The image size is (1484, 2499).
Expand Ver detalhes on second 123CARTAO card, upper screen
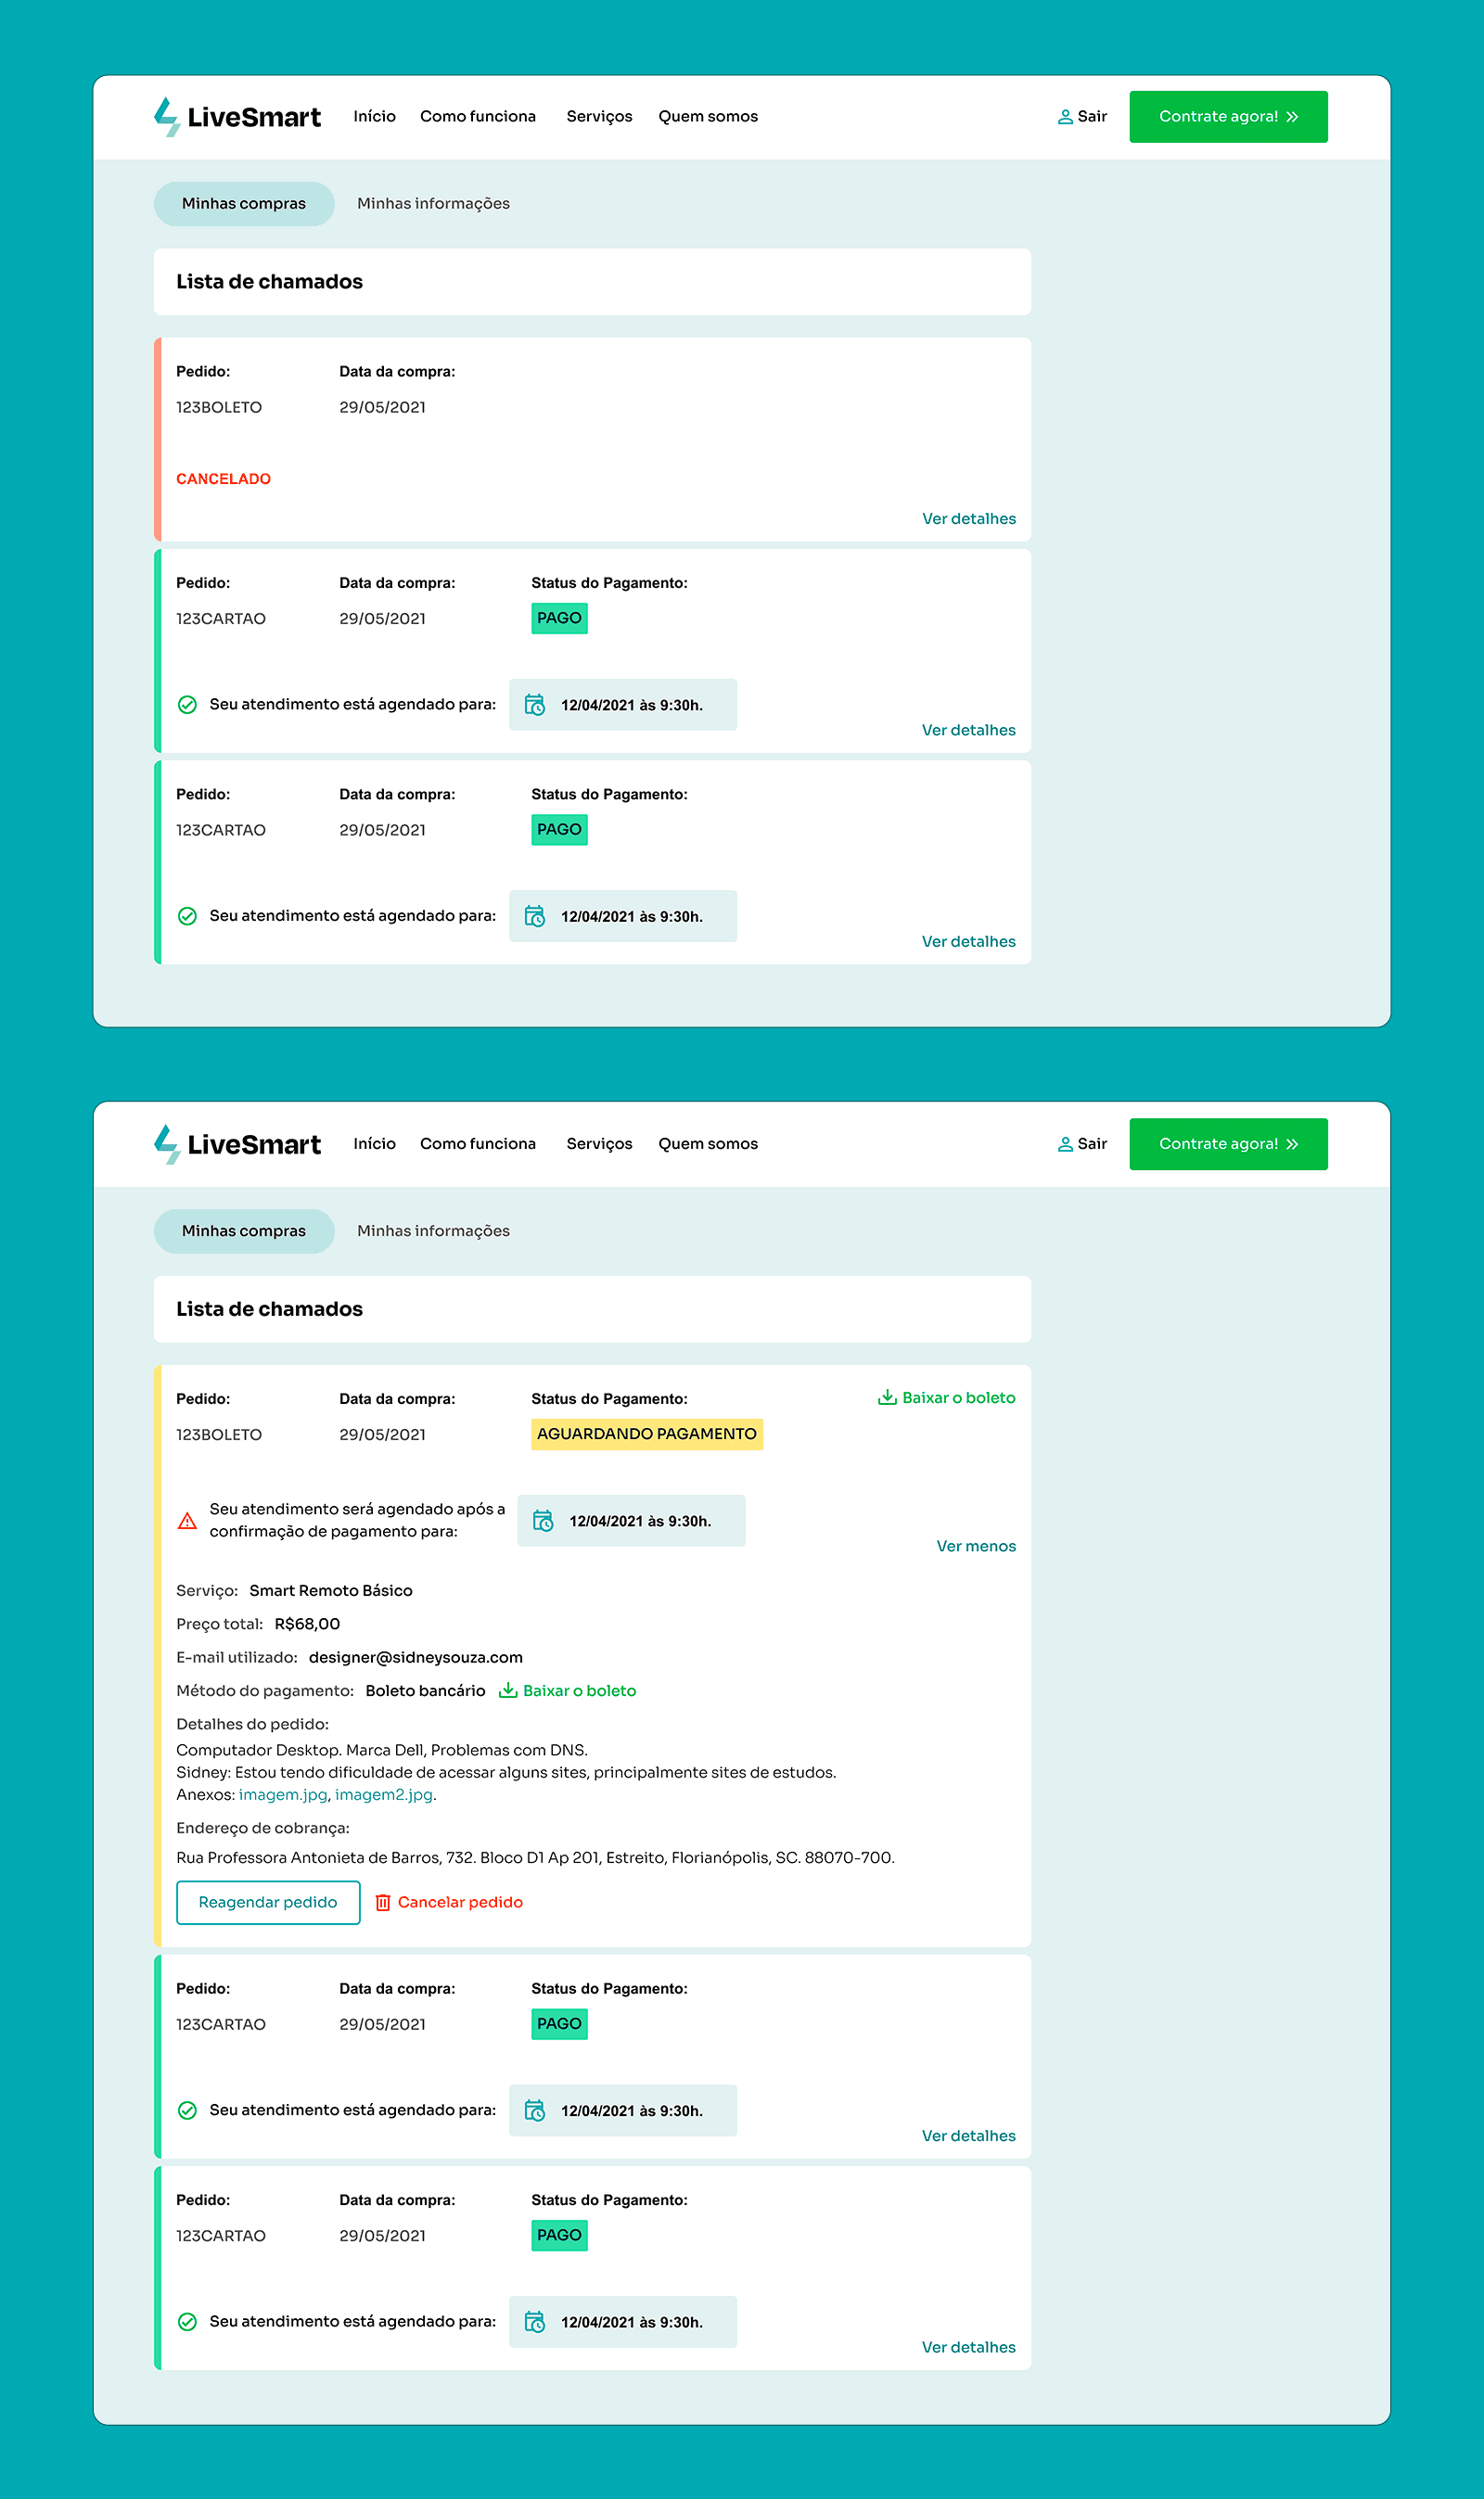pos(969,941)
